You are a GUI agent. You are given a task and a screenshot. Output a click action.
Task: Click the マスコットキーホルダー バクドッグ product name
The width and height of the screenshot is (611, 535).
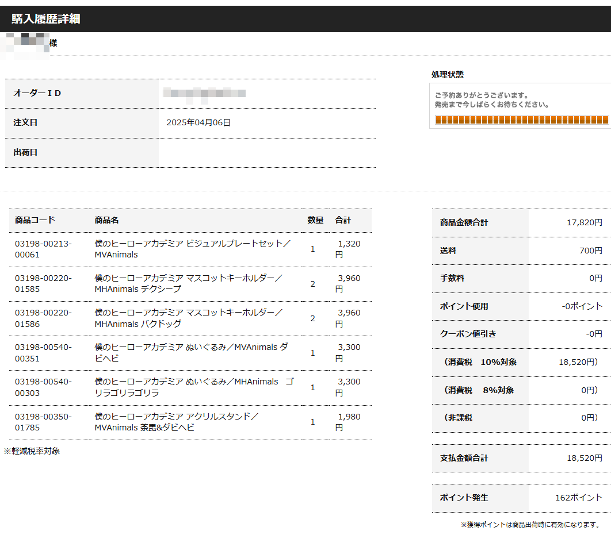pos(188,318)
